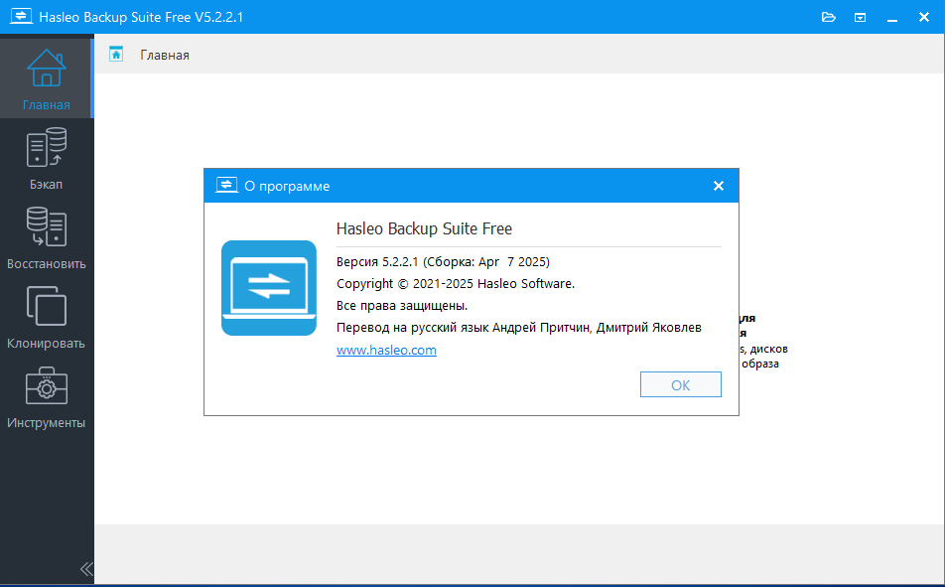Click the О программе dialog title icon
The width and height of the screenshot is (945, 587).
point(226,186)
